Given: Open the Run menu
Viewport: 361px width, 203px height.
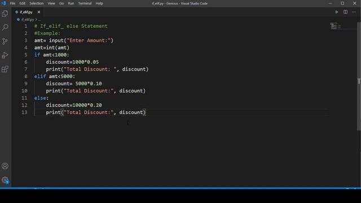Looking at the screenshot, I should pyautogui.click(x=71, y=3).
